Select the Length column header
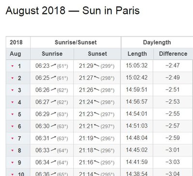 tap(137, 54)
